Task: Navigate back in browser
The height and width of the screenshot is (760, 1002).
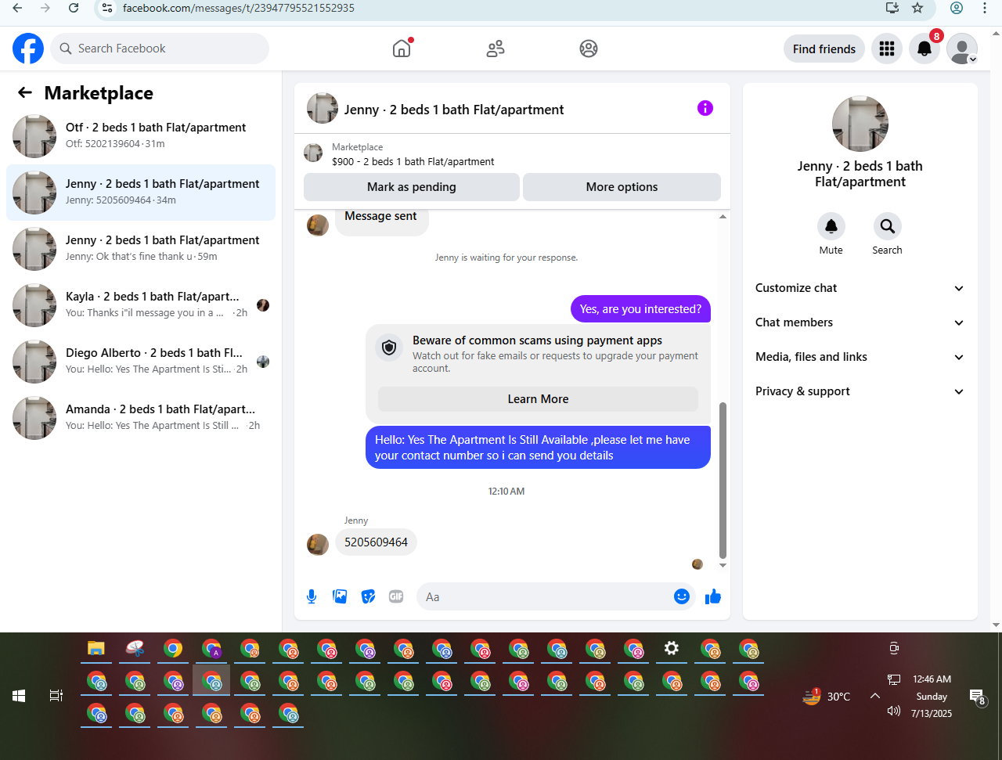Action: point(17,8)
